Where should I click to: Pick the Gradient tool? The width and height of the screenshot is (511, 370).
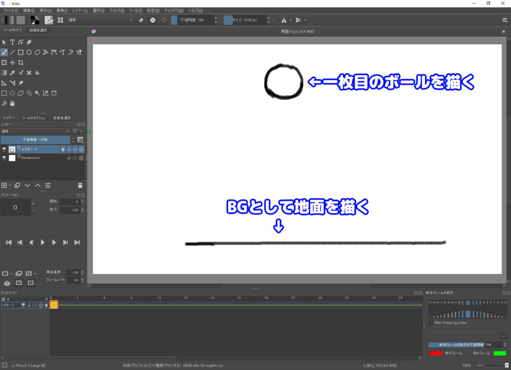point(4,72)
